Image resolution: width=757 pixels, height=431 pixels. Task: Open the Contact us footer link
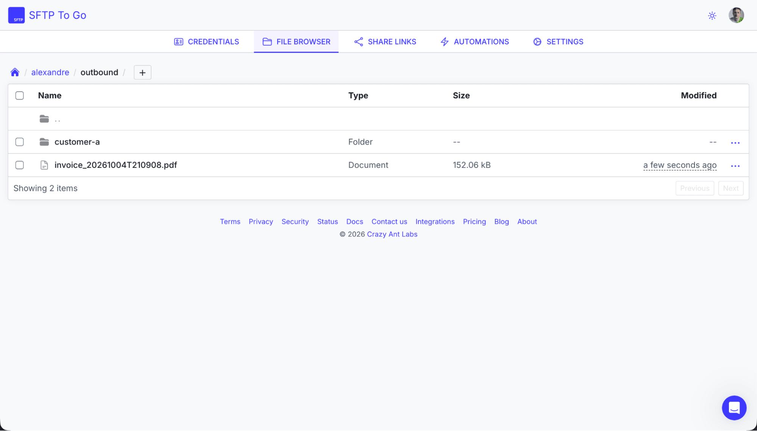(389, 222)
